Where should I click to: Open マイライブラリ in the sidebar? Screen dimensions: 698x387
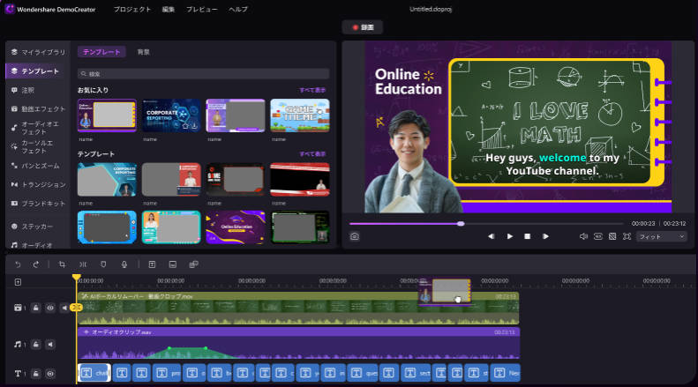click(x=38, y=52)
